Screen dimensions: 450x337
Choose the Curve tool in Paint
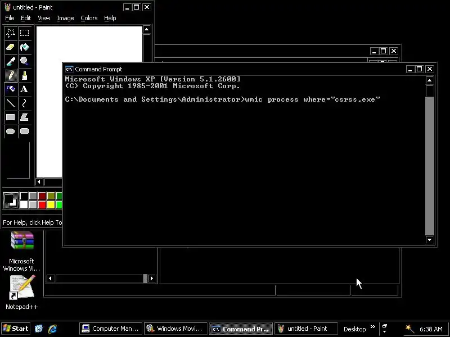coord(24,103)
